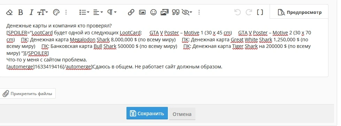
Task: Open the smiley emoji picker
Action: pyautogui.click(x=154, y=12)
